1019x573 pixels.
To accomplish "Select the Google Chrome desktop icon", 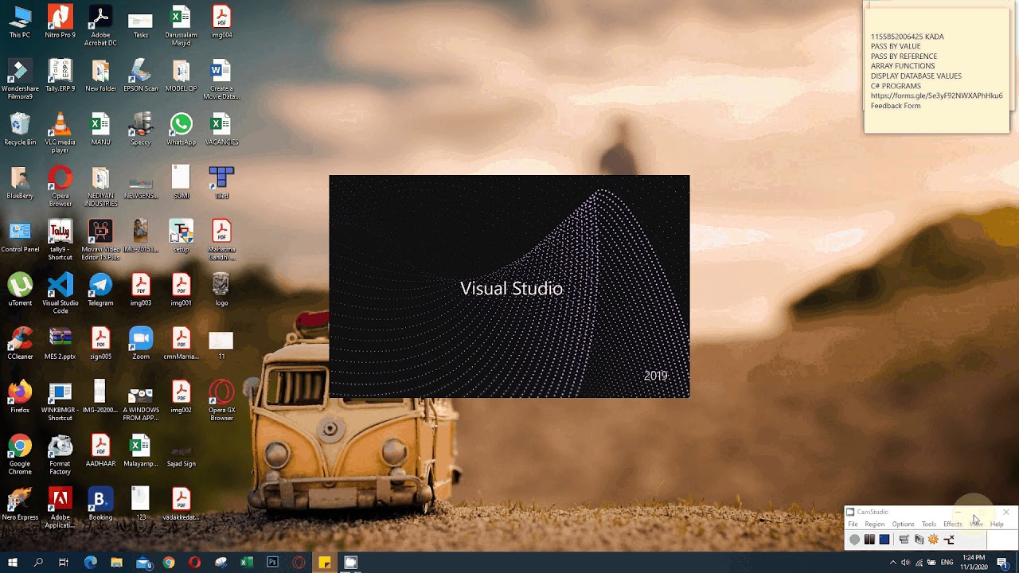I will pos(20,454).
